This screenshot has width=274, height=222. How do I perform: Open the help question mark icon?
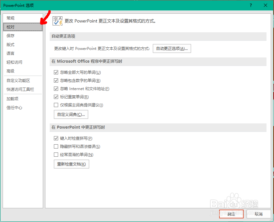tap(251, 6)
